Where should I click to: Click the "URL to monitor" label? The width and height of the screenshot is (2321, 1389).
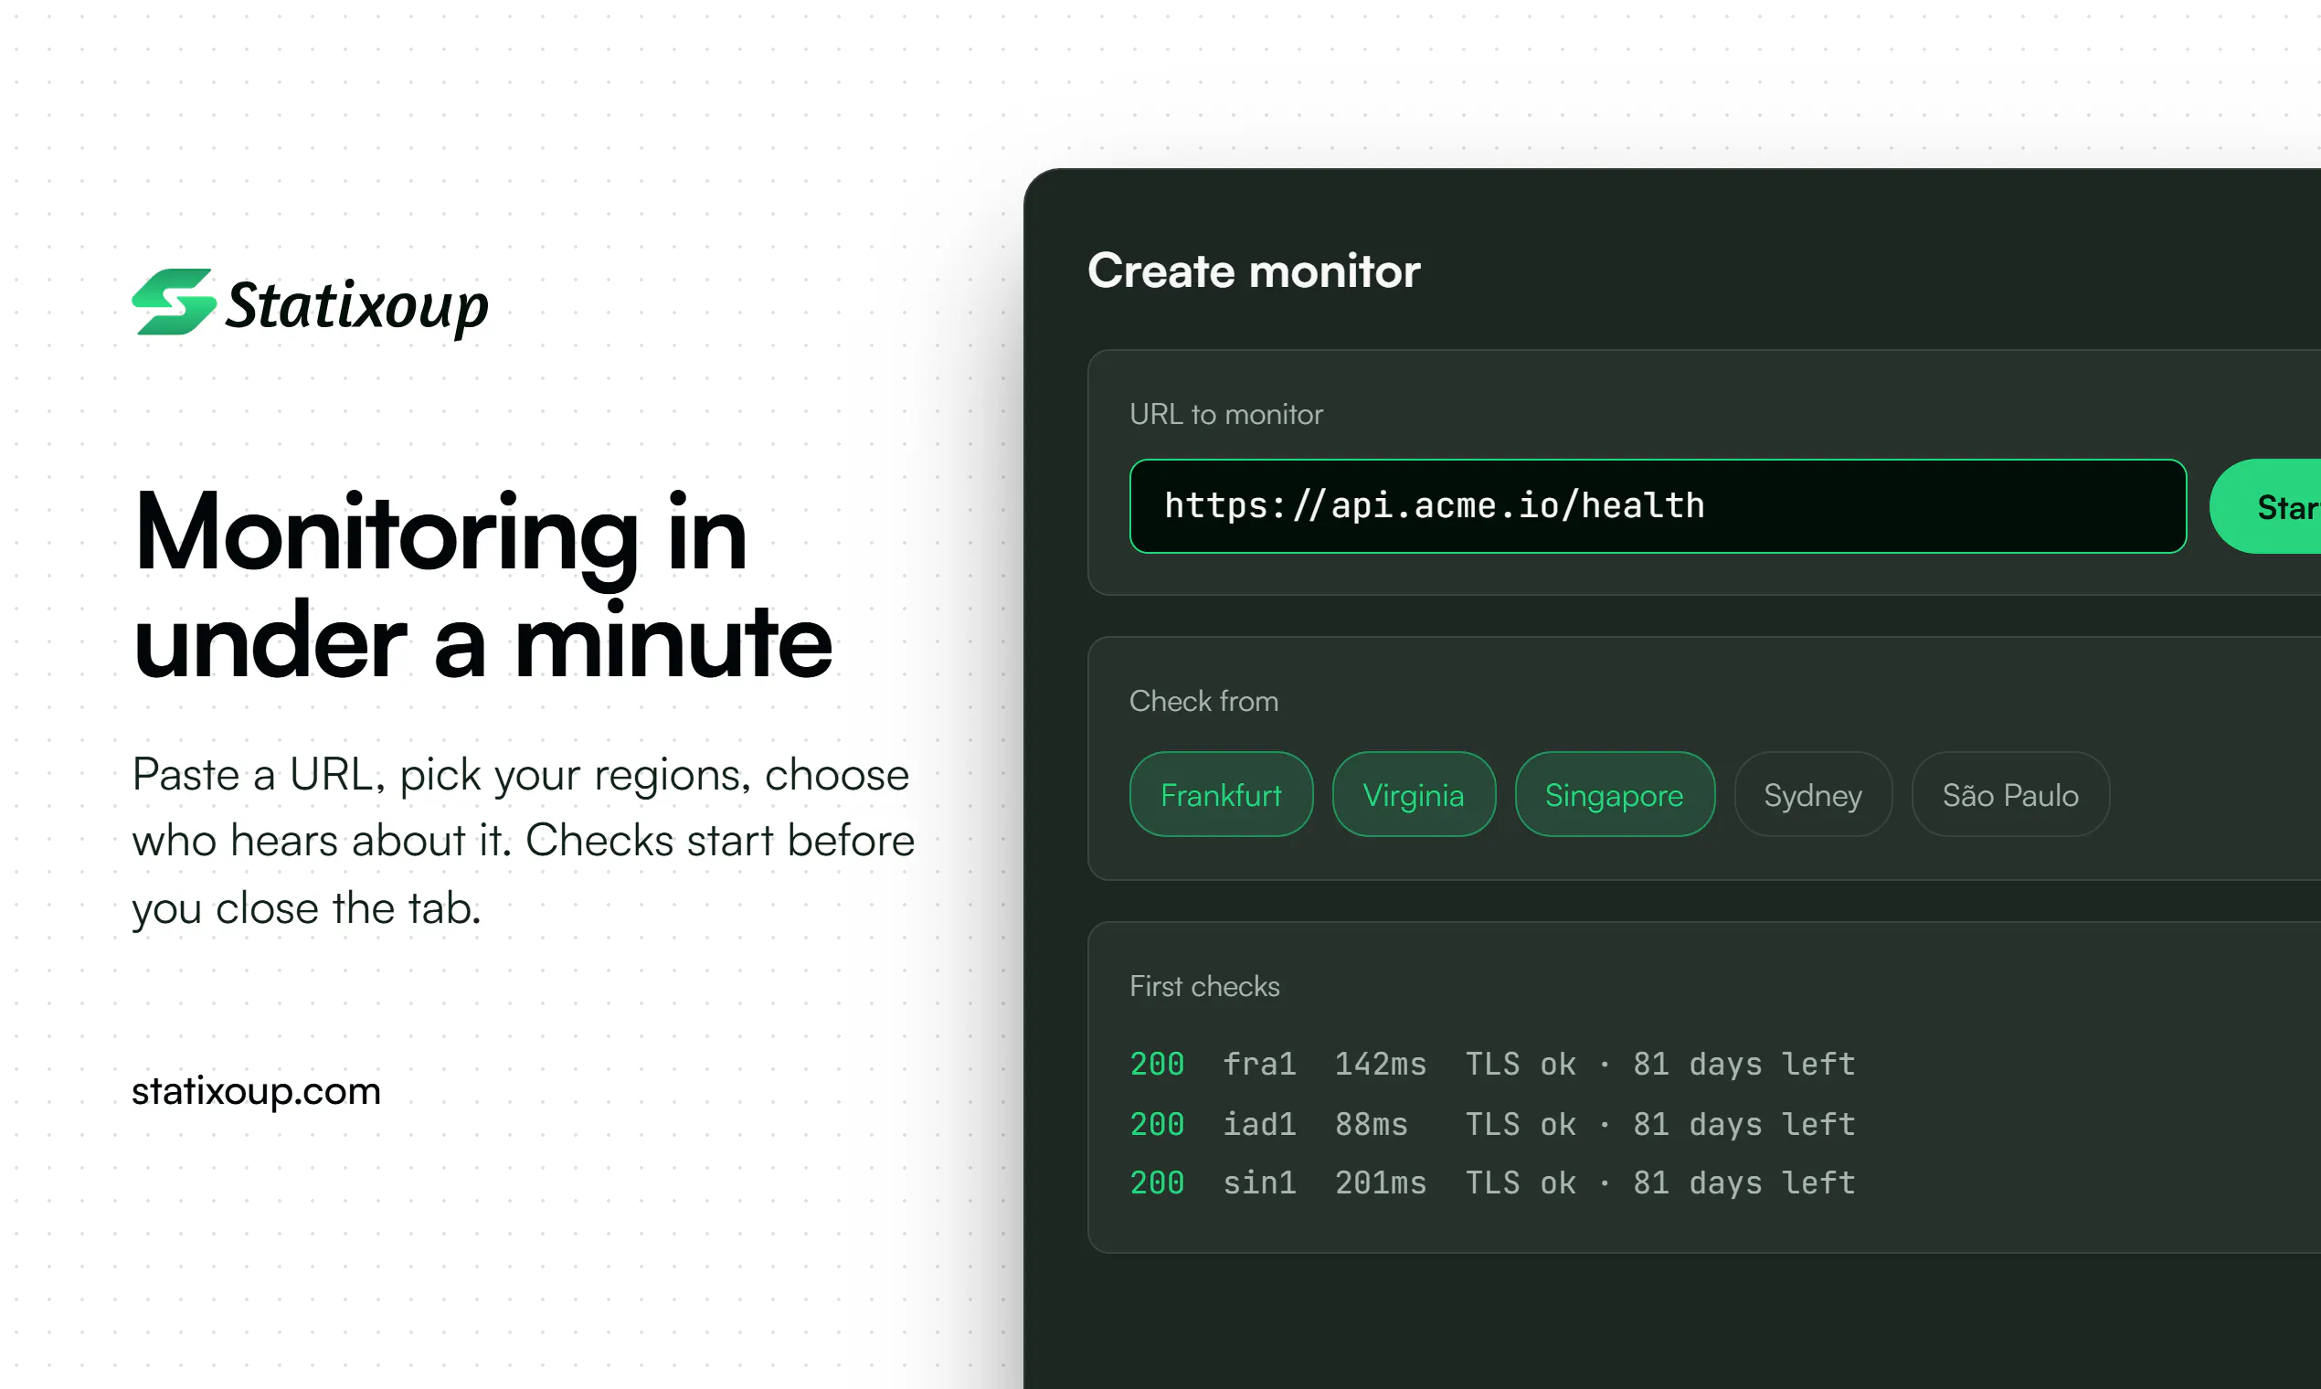pos(1226,414)
